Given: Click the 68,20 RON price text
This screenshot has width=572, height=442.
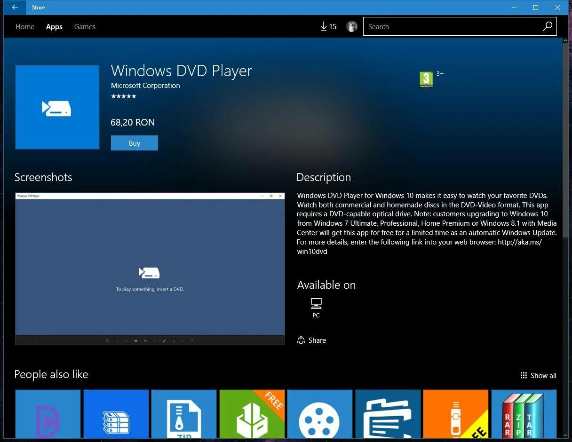Looking at the screenshot, I should [133, 122].
